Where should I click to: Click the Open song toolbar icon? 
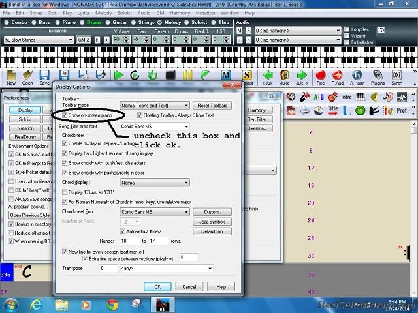click(27, 78)
